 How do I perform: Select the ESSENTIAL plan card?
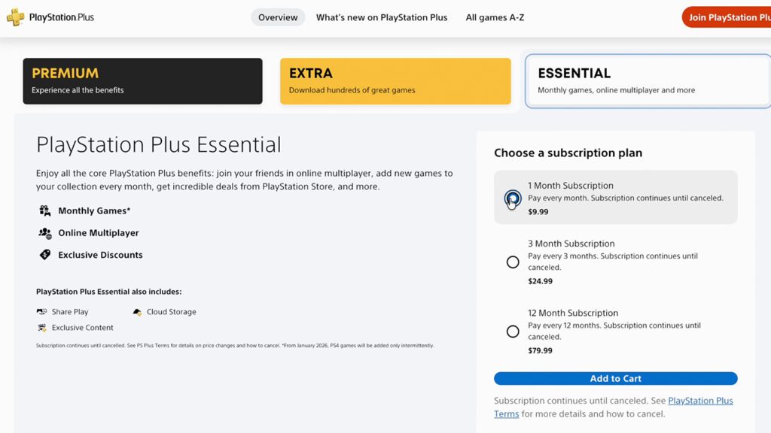[x=646, y=80]
